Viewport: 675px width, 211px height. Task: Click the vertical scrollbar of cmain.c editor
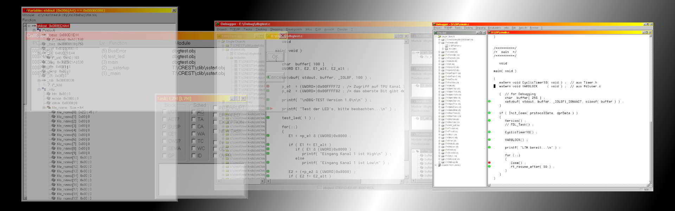(651, 105)
